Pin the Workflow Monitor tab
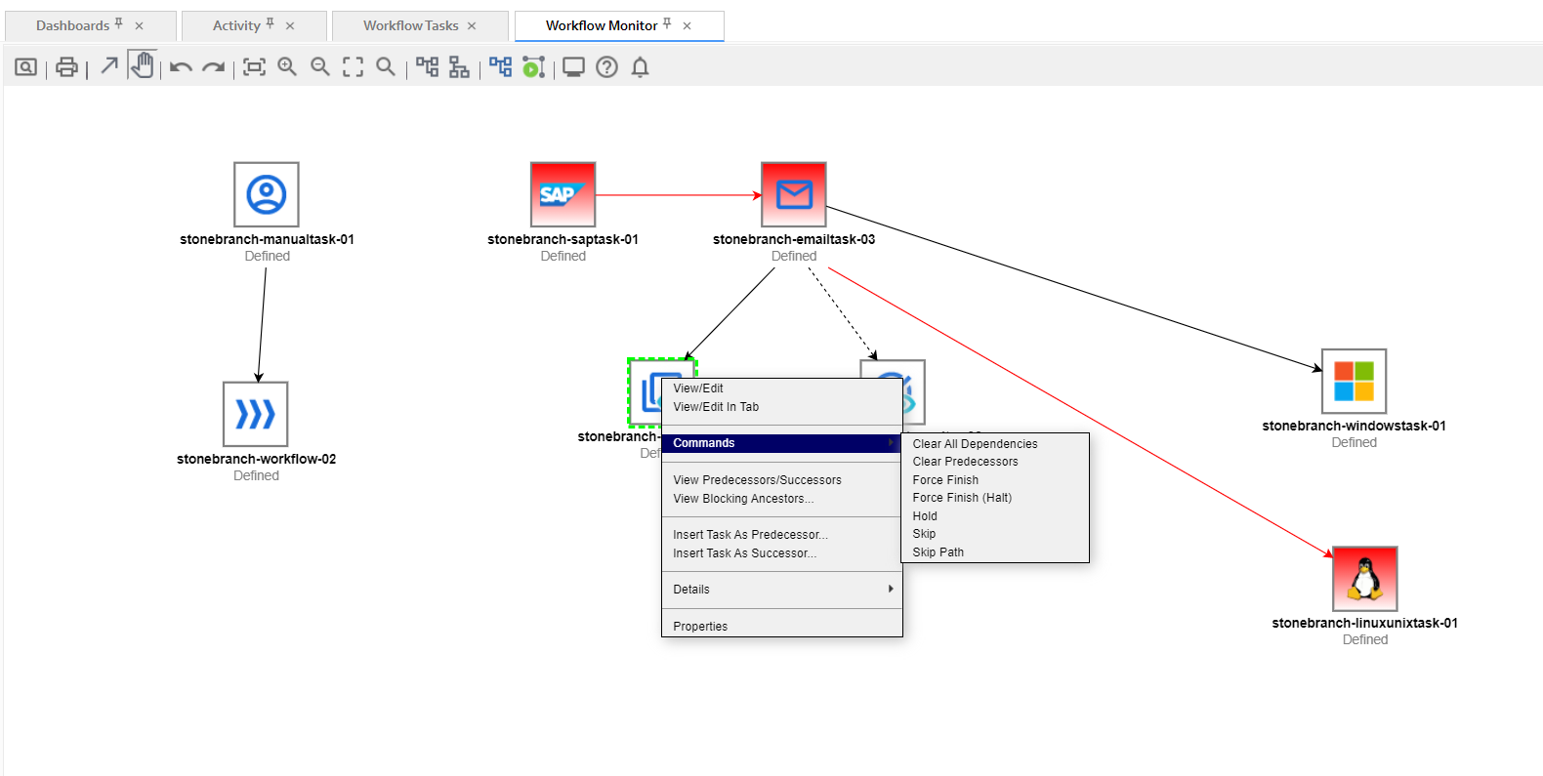This screenshot has height=776, width=1543. pyautogui.click(x=667, y=23)
